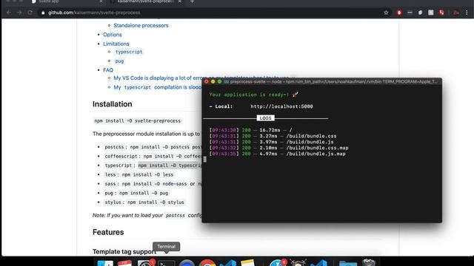Click the /build/bundle.css log line
Viewport: 474px width, 266px height.
273,136
